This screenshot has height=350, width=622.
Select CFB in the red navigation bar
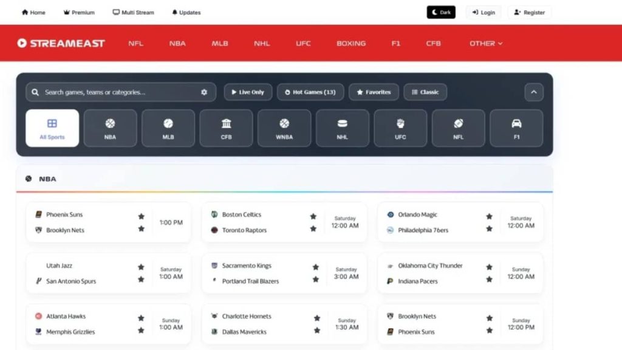(x=433, y=43)
